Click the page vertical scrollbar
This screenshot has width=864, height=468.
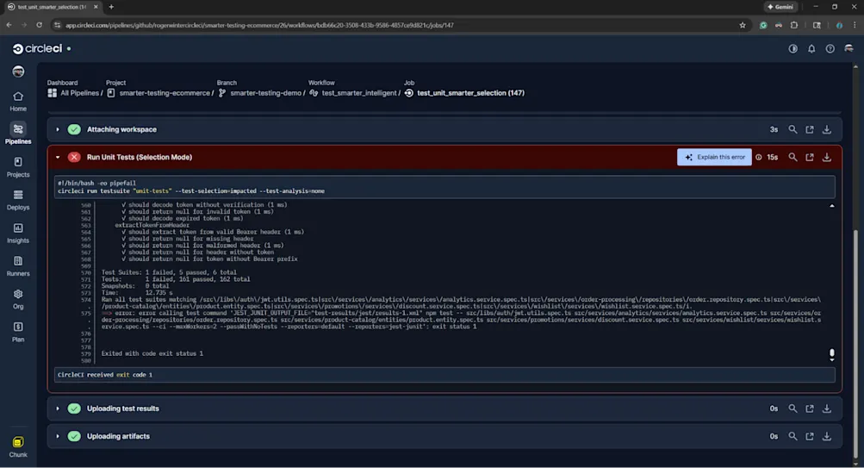tap(855, 342)
